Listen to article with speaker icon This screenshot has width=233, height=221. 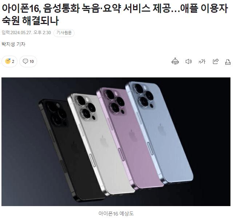pyautogui.click(x=189, y=61)
